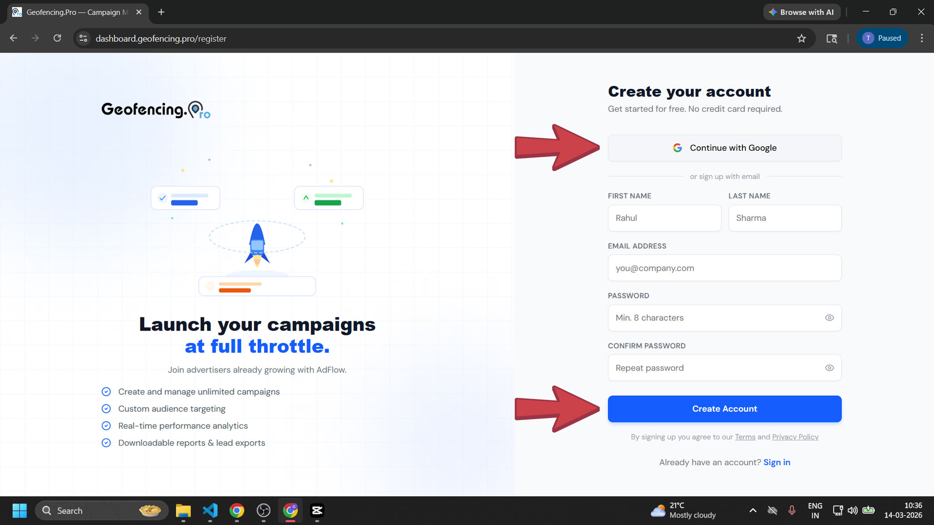The height and width of the screenshot is (525, 934).
Task: Reveal the typed password with the eye icon
Action: (829, 317)
